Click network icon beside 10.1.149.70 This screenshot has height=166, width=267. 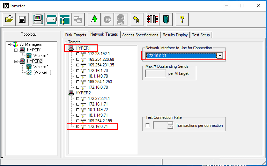[x=83, y=76]
